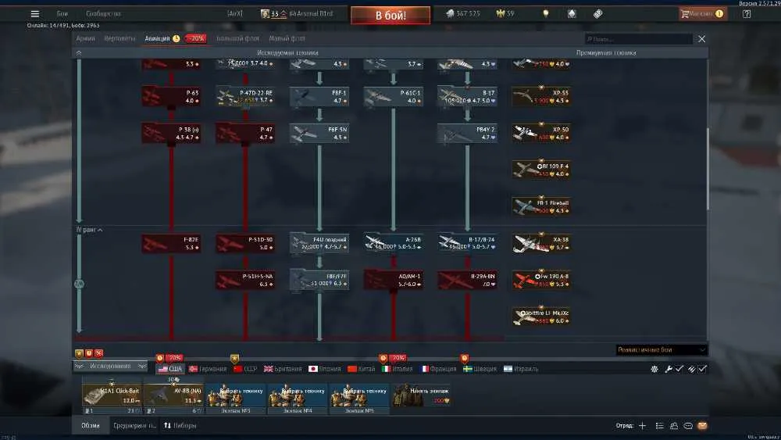This screenshot has width=781, height=440.
Task: Select the F-82E aircraft card
Action: [171, 243]
